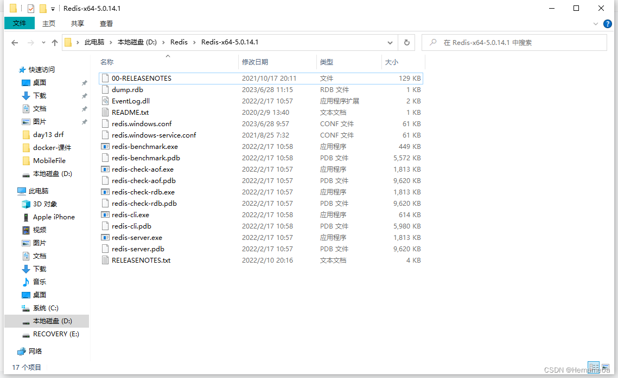Sort by the 类型 column header
The height and width of the screenshot is (378, 618).
(327, 62)
